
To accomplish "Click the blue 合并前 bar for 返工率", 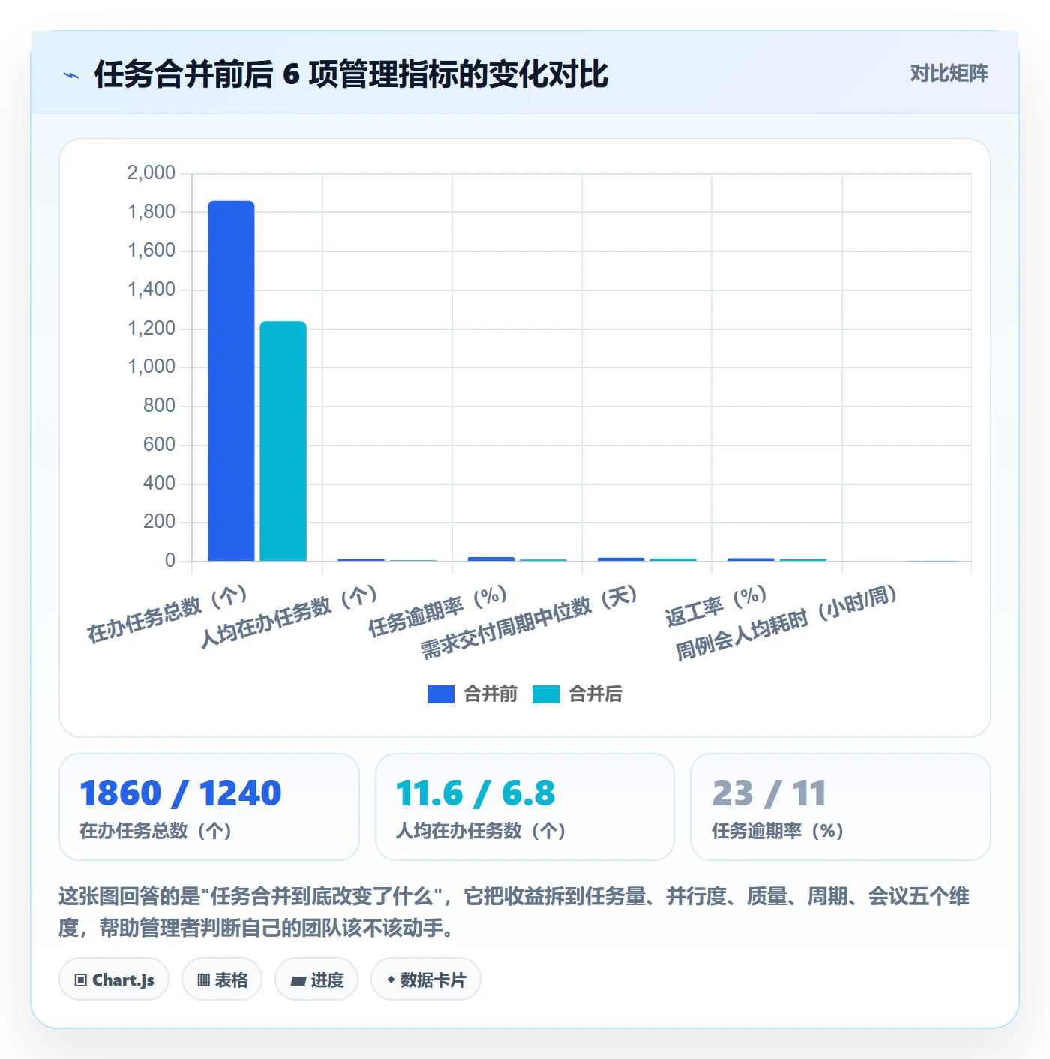I will click(751, 559).
